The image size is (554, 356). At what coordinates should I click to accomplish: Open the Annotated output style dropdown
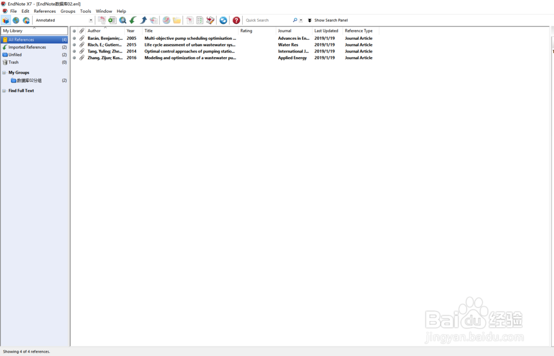pyautogui.click(x=90, y=20)
